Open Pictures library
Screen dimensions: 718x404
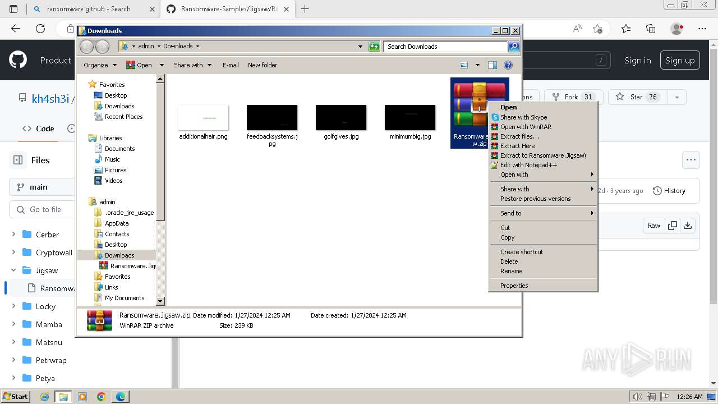116,170
